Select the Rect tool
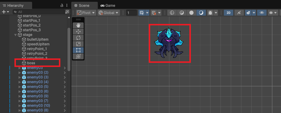 pyautogui.click(x=78, y=50)
